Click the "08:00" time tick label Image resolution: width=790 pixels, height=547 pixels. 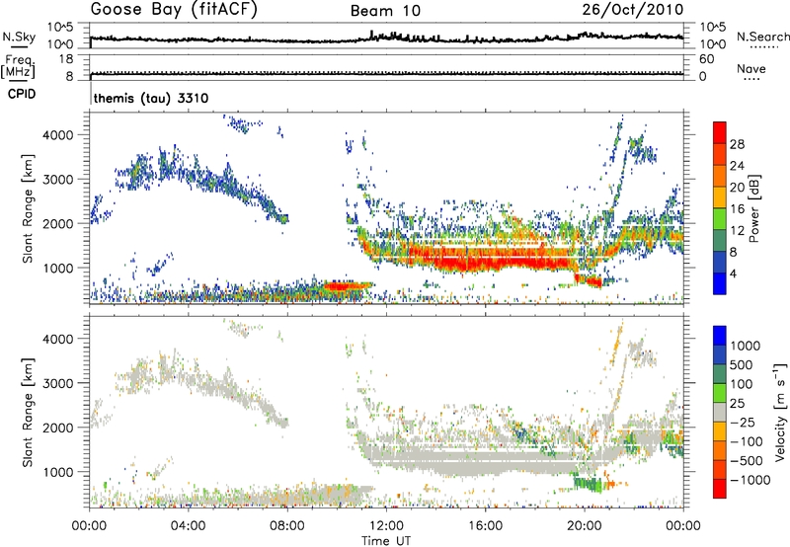point(287,526)
